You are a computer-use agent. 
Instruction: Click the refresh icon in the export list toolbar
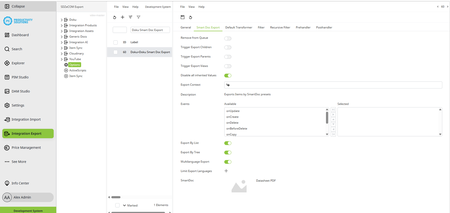point(115,17)
